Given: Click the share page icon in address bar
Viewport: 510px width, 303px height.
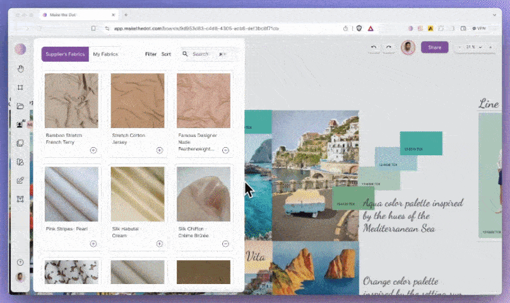Looking at the screenshot, I should (345, 28).
